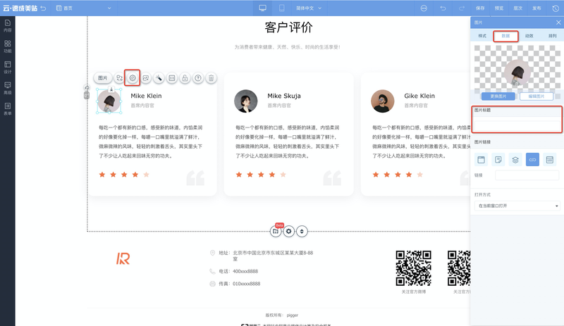Open the 功能 functions sidebar panel
Image resolution: width=564 pixels, height=326 pixels.
(8, 46)
